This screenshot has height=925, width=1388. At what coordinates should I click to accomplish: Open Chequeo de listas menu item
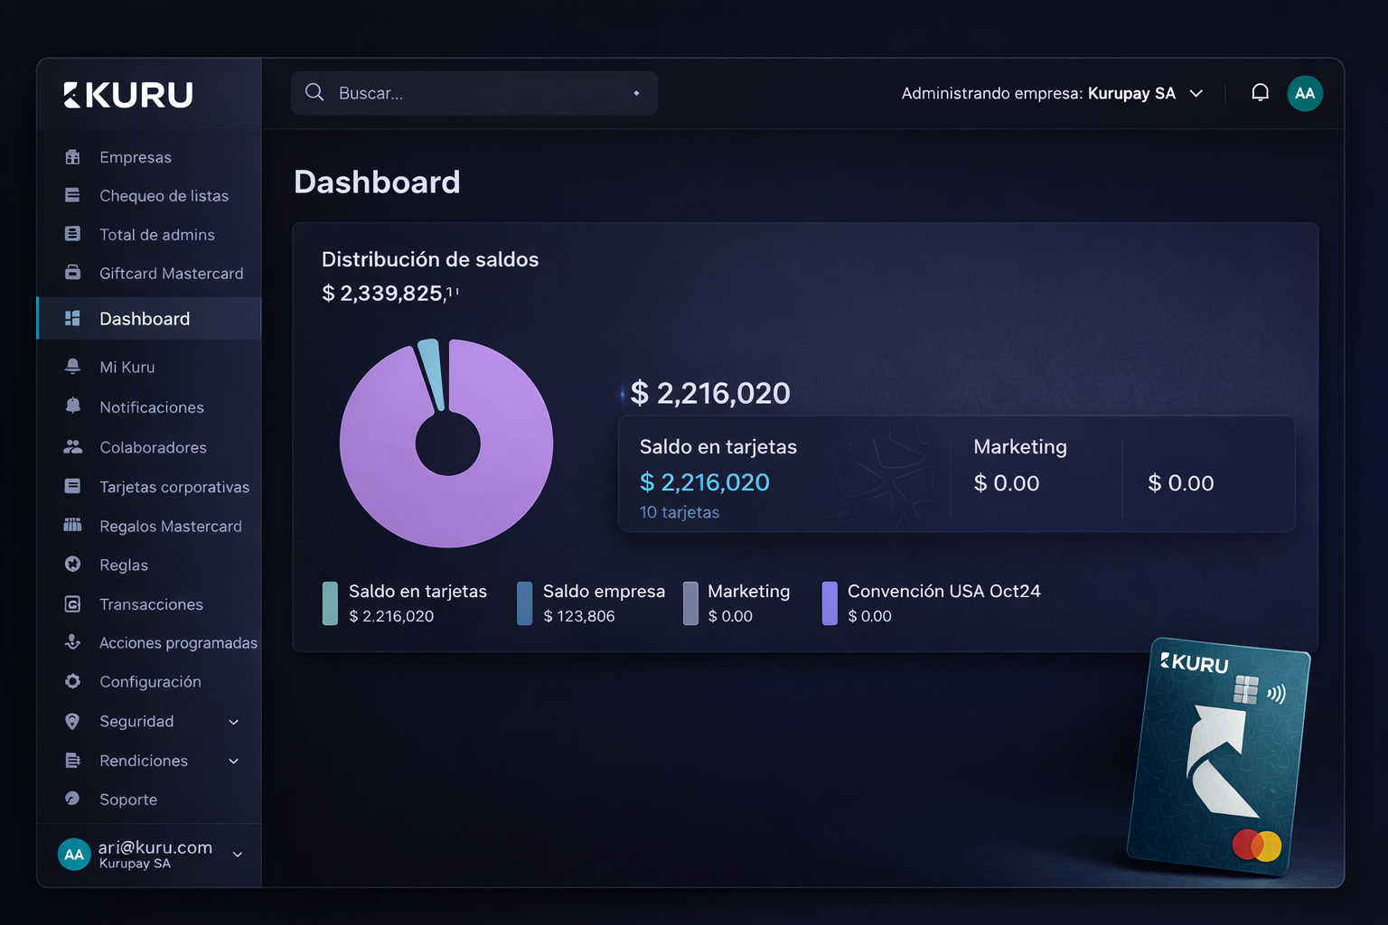(x=149, y=195)
